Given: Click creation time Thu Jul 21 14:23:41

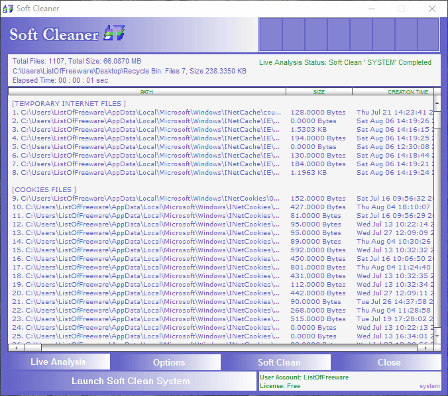Looking at the screenshot, I should tap(395, 112).
